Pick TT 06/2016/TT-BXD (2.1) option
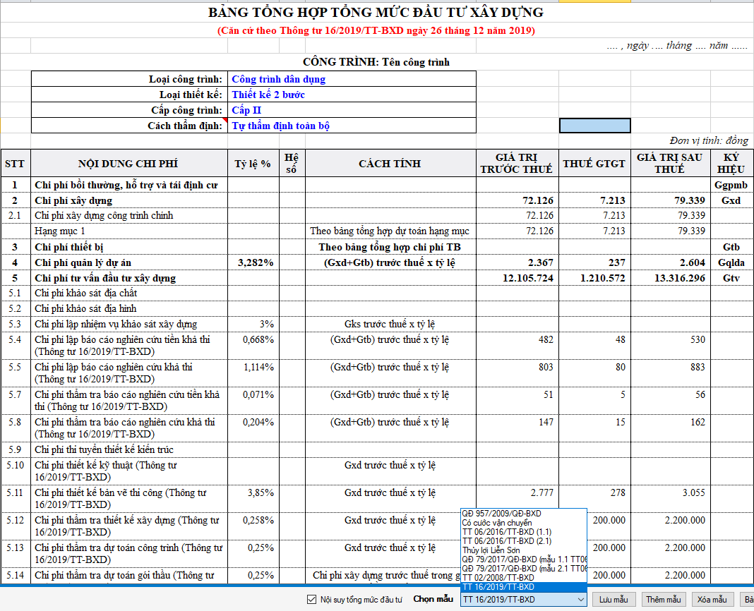754x611 pixels. (524, 541)
